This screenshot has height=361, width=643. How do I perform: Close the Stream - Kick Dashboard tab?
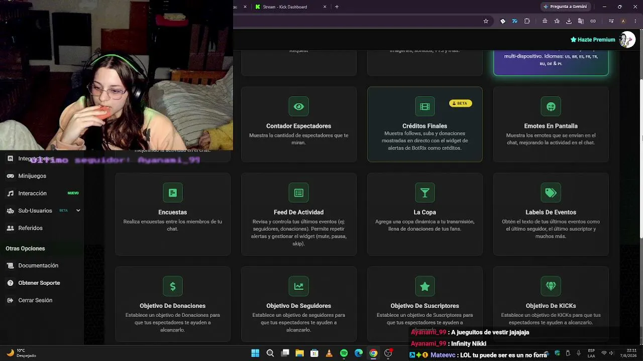(325, 7)
